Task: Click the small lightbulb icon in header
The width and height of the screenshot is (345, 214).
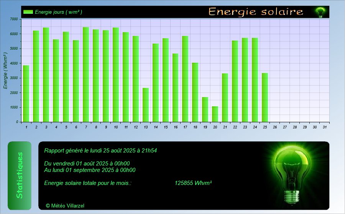Action: (320, 12)
